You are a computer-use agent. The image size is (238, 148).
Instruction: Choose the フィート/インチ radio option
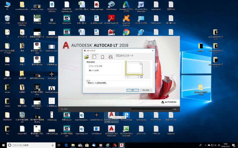[96, 66]
